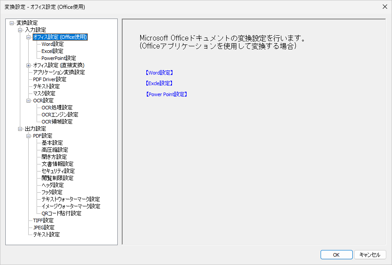This screenshot has height=265, width=392.
Task: Collapse the 変換設定 root node
Action: (x=11, y=23)
